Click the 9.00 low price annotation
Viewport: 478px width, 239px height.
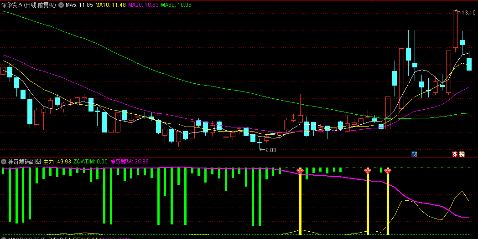coord(270,150)
